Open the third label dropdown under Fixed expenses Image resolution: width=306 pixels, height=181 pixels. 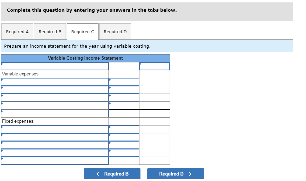pos(55,145)
